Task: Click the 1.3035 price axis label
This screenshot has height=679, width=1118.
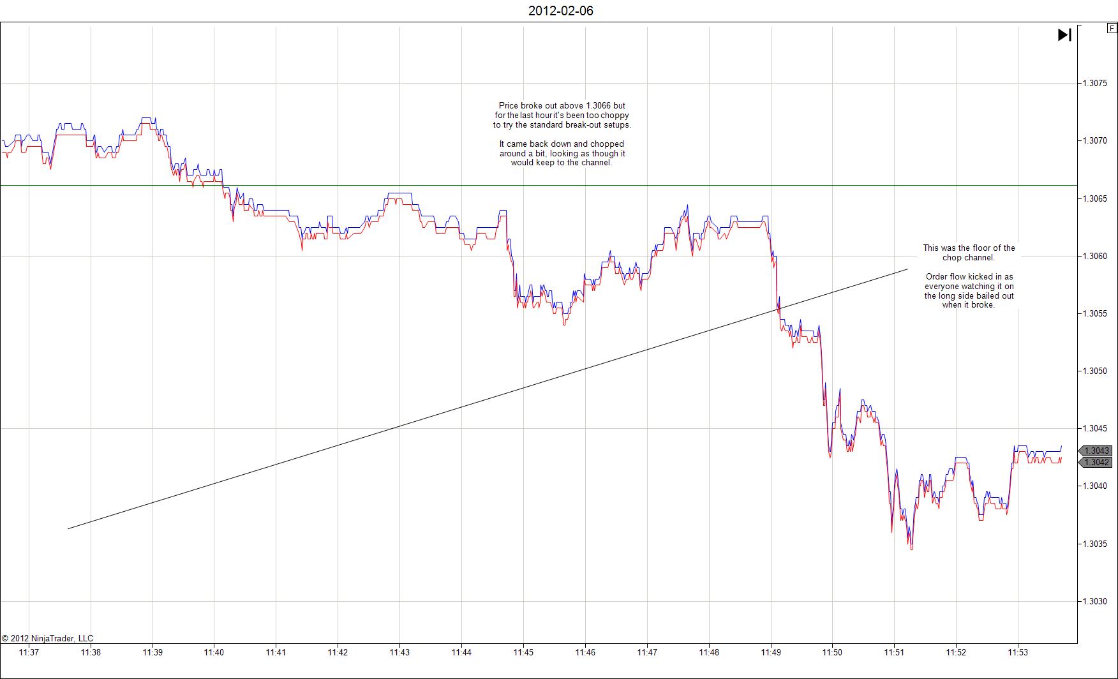Action: (1094, 544)
